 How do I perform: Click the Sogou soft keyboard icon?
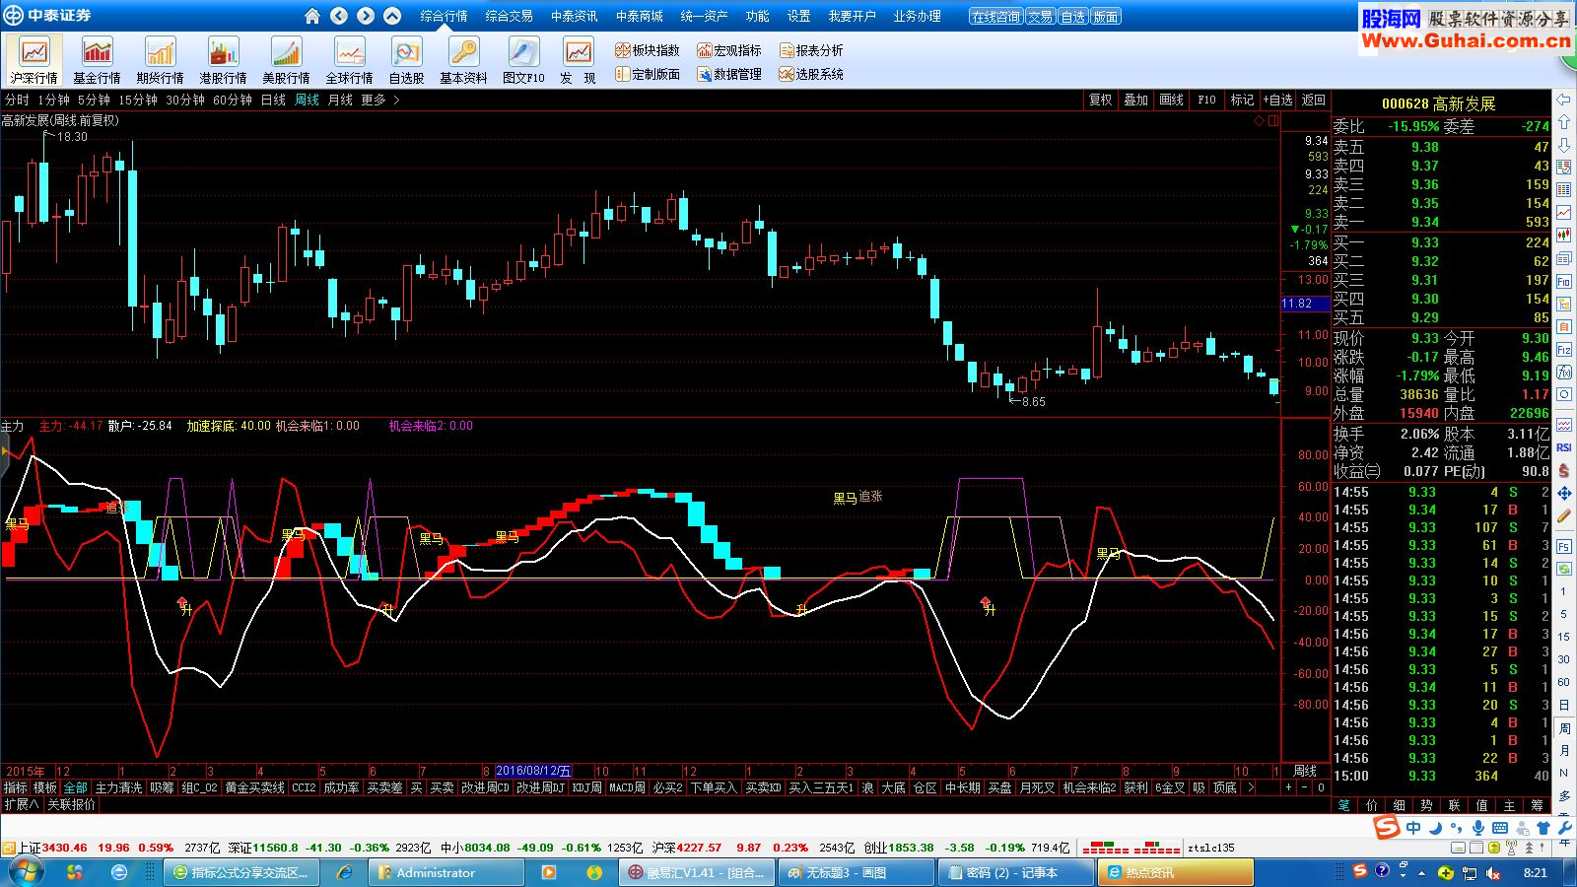pyautogui.click(x=1500, y=828)
